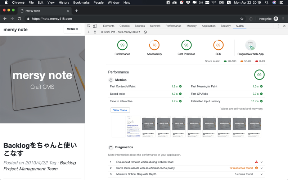
Task: Click the first filmstrip screenshot thumbnail
Action: point(118,126)
